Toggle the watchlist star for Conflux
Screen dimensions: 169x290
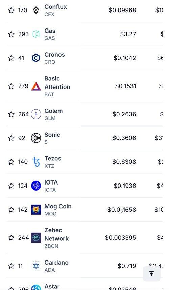coord(11,10)
